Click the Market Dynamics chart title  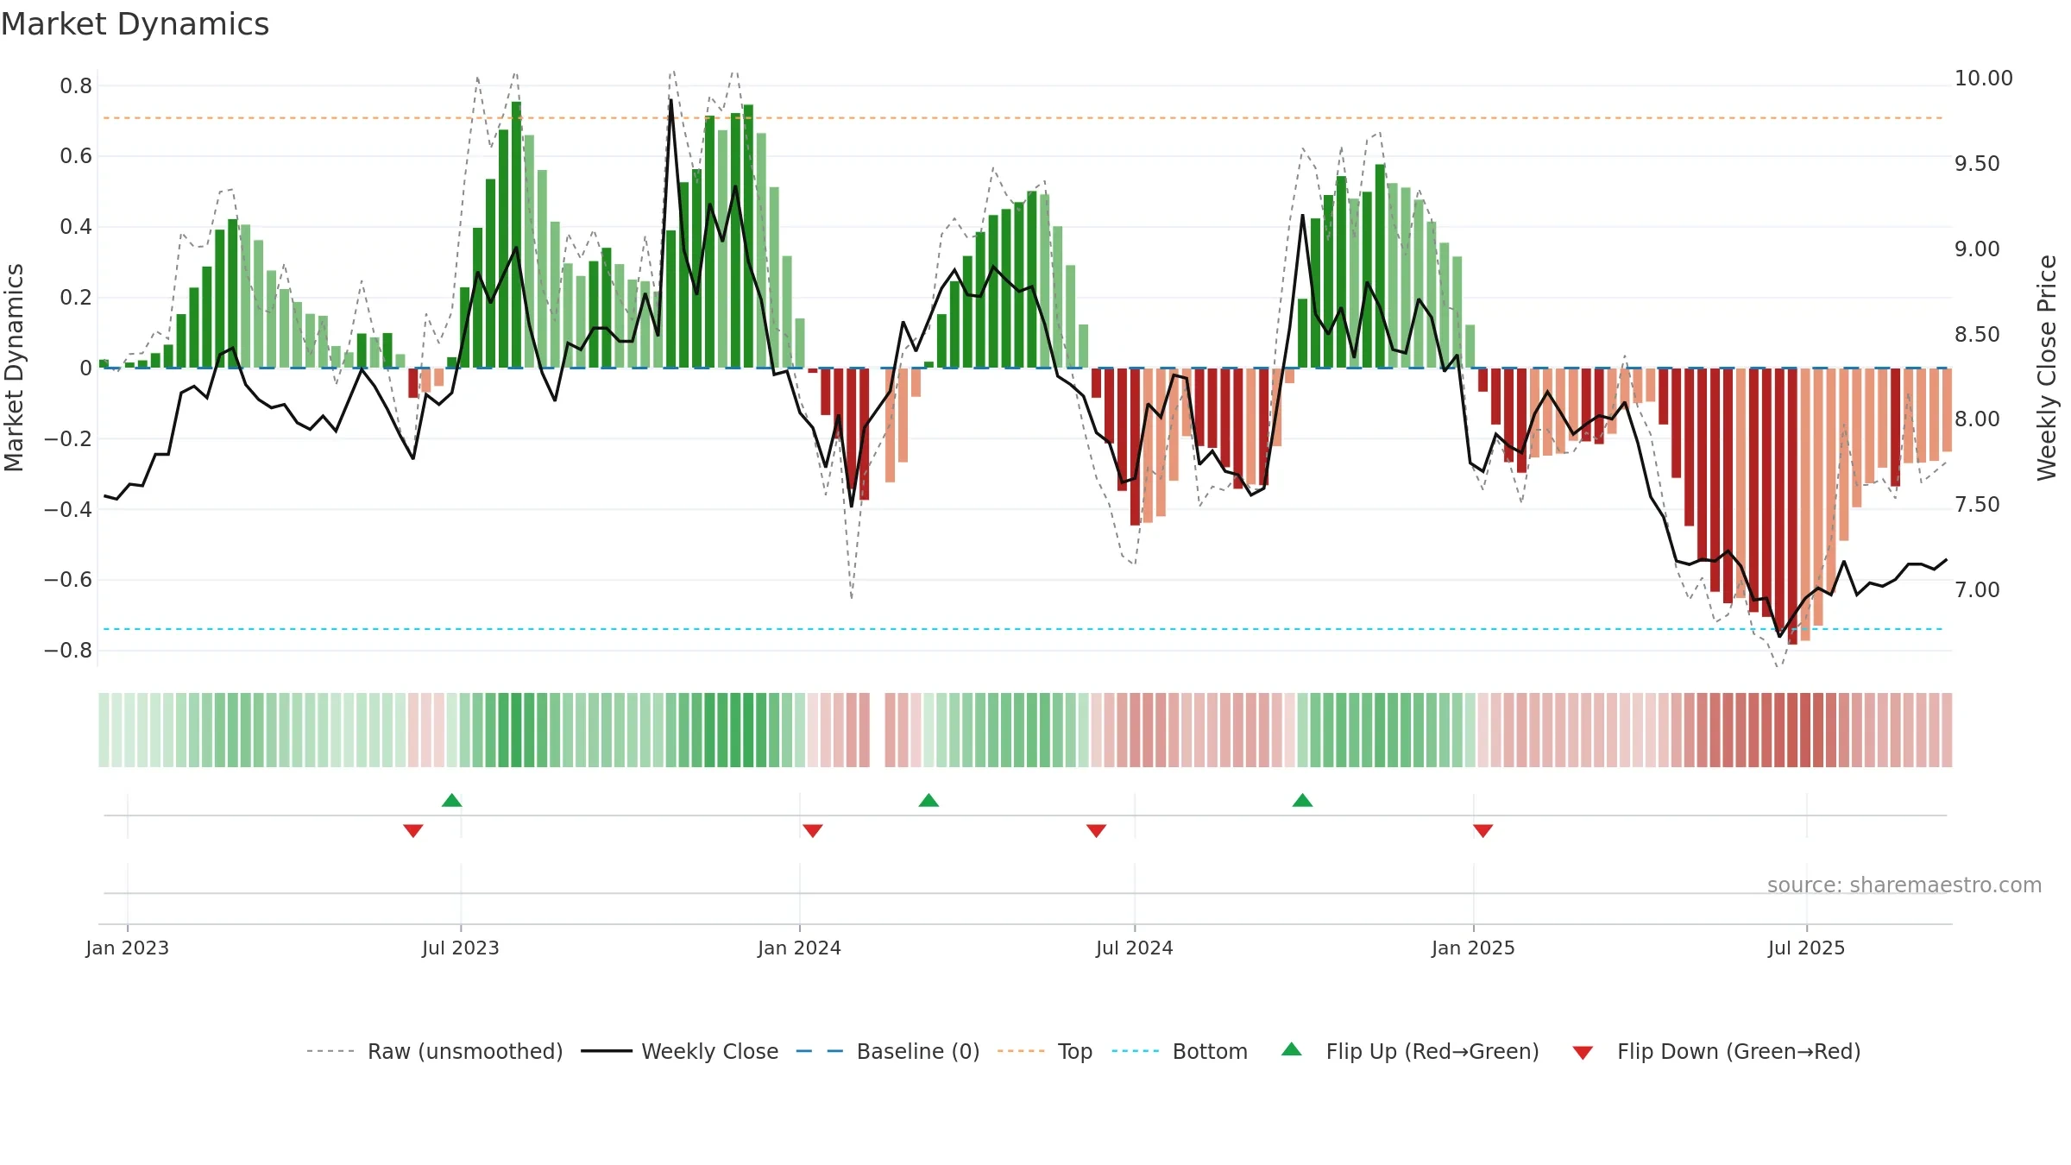tap(135, 24)
